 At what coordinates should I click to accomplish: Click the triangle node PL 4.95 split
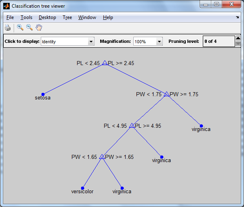[x=132, y=126]
